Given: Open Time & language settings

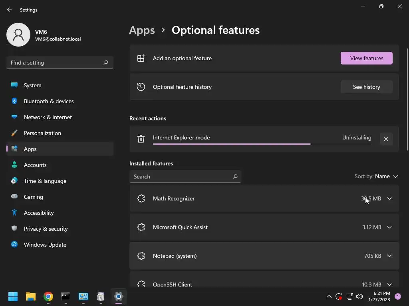Looking at the screenshot, I should coord(60,181).
